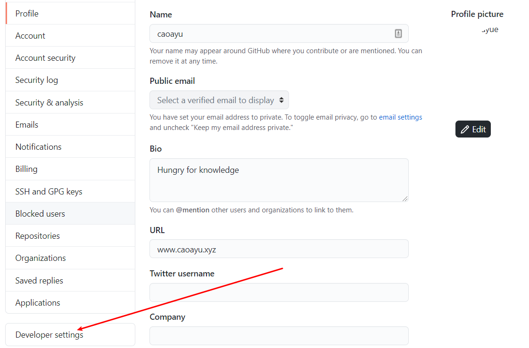Click the contact card icon in Name field

pos(398,33)
